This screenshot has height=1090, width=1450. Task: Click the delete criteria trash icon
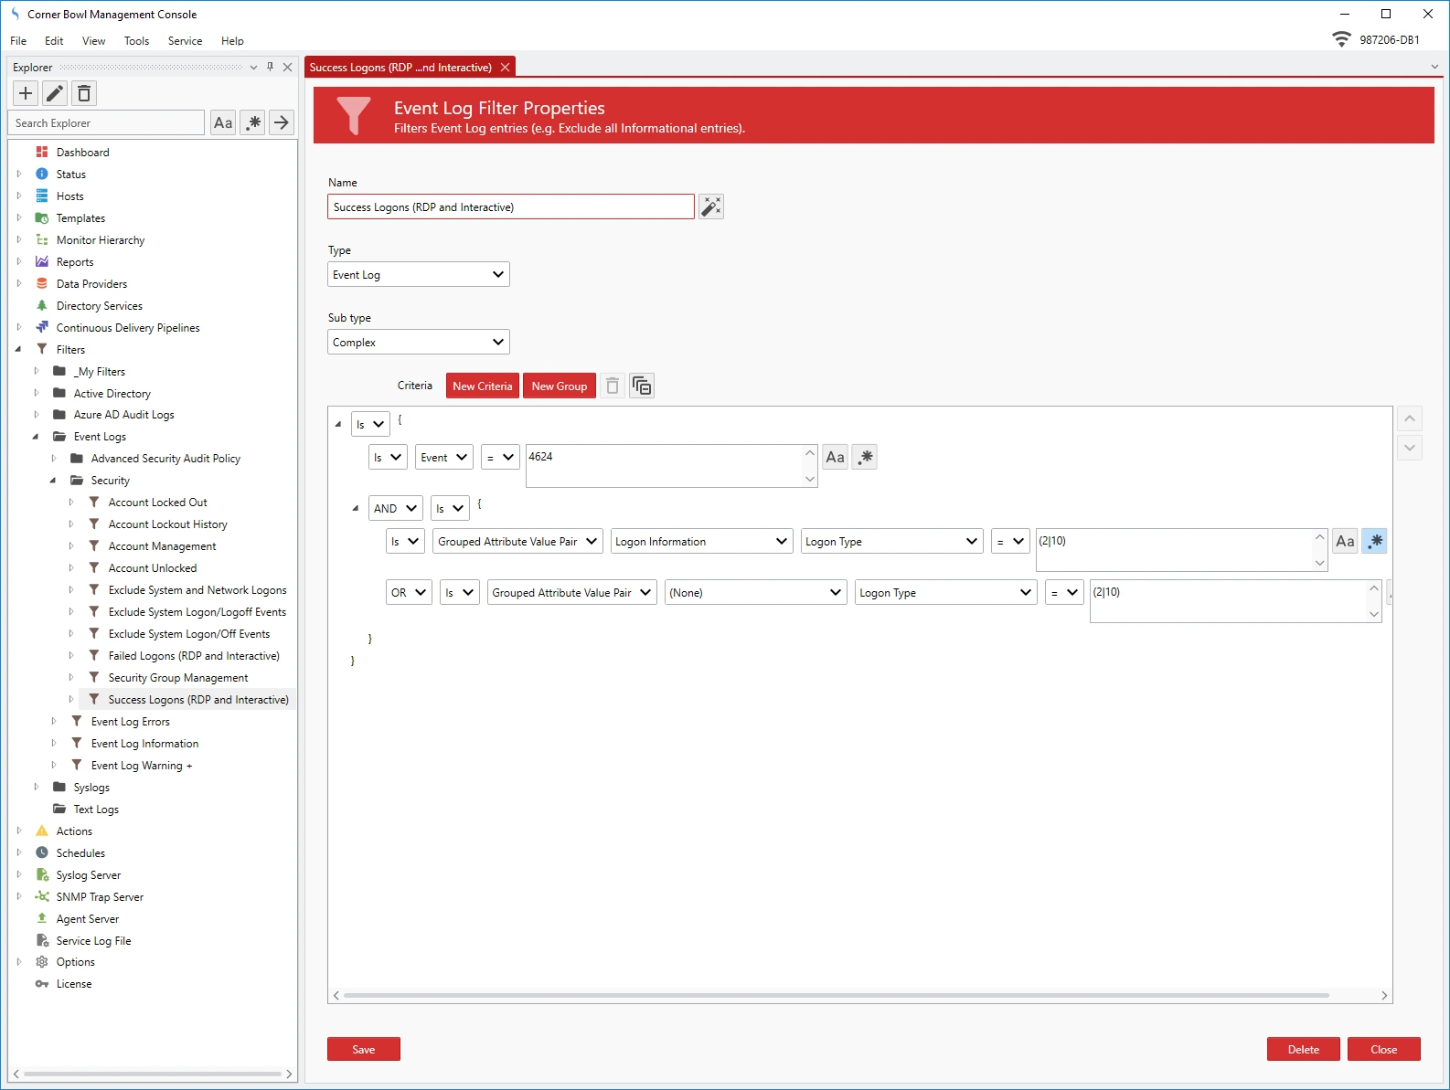coord(613,386)
